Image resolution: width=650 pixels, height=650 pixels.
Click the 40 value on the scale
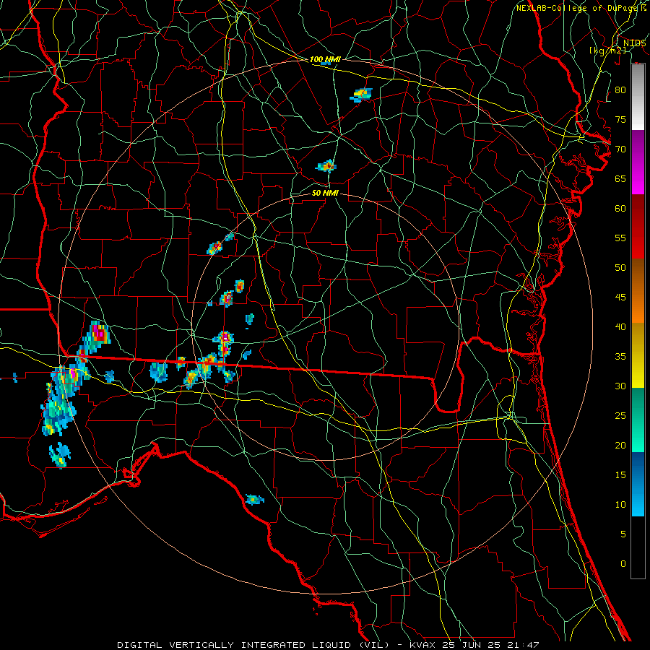(x=620, y=326)
